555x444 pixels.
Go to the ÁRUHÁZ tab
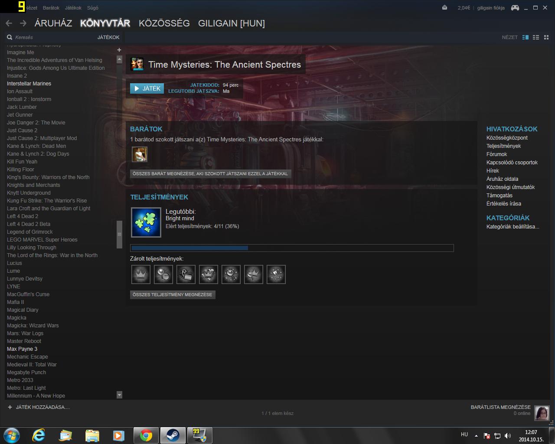pyautogui.click(x=53, y=23)
